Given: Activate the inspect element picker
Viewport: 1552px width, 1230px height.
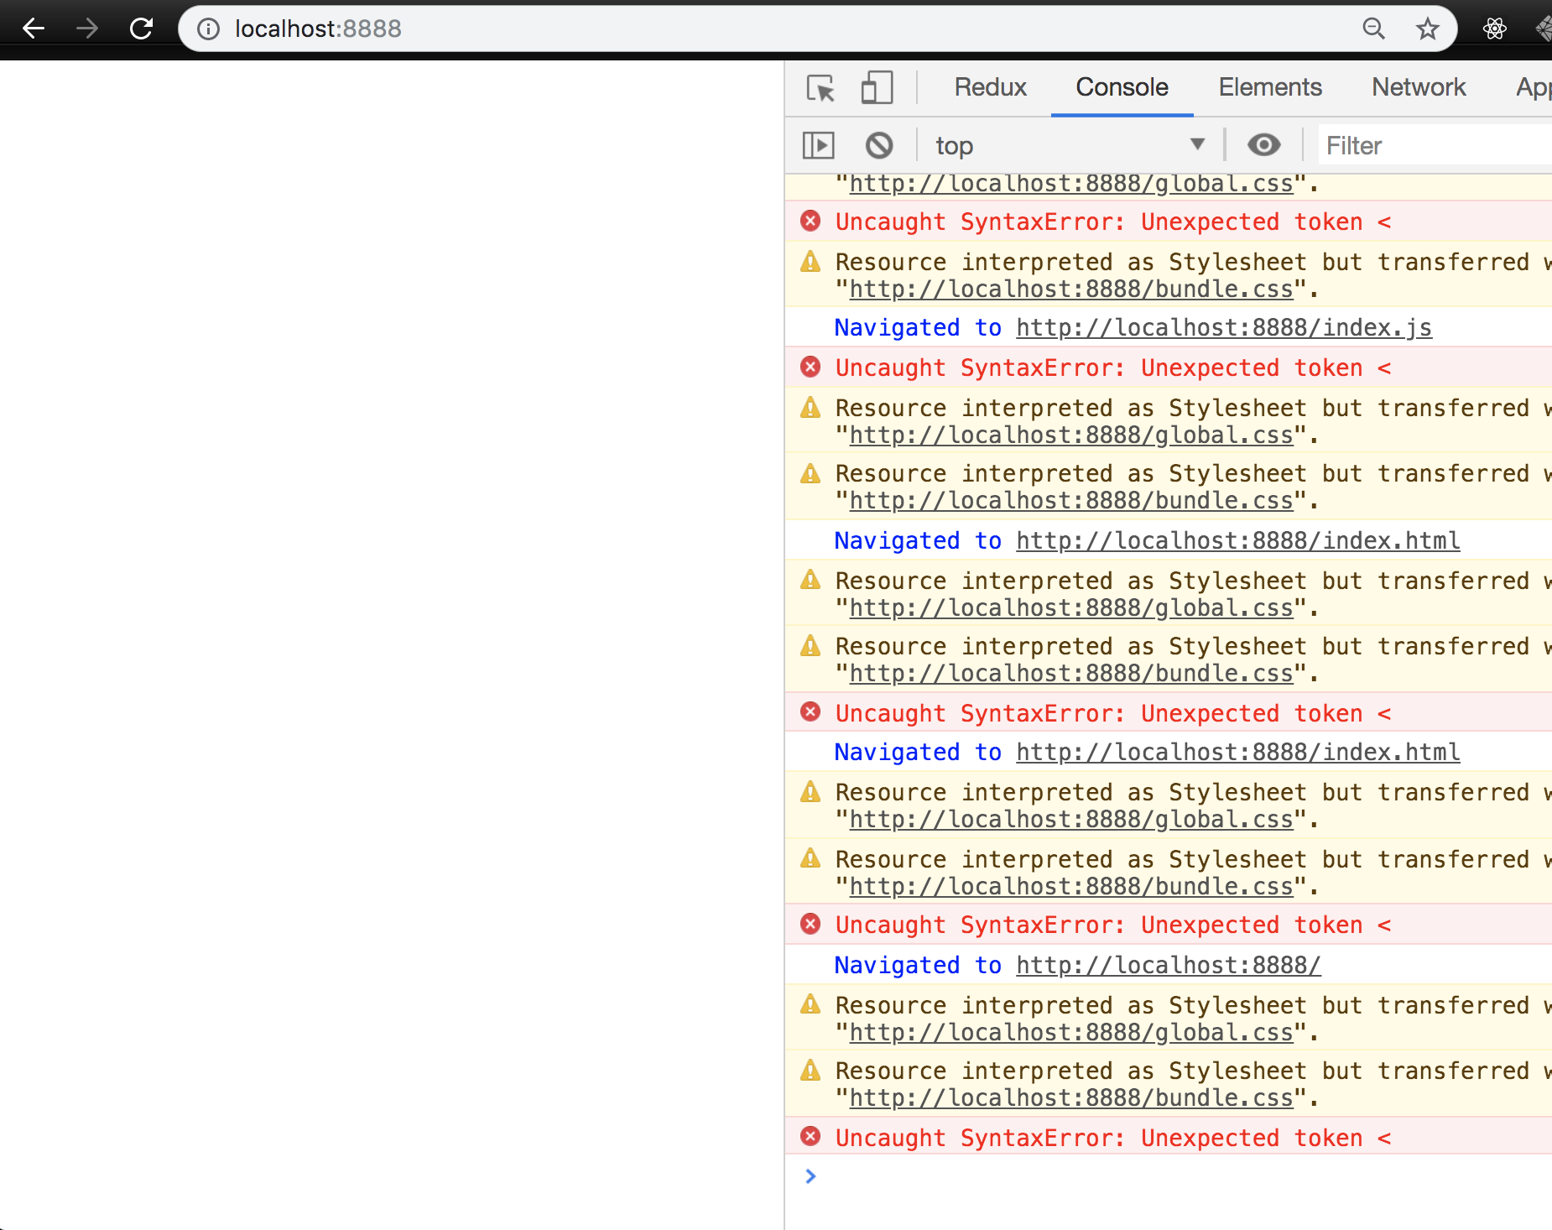Looking at the screenshot, I should (x=820, y=87).
